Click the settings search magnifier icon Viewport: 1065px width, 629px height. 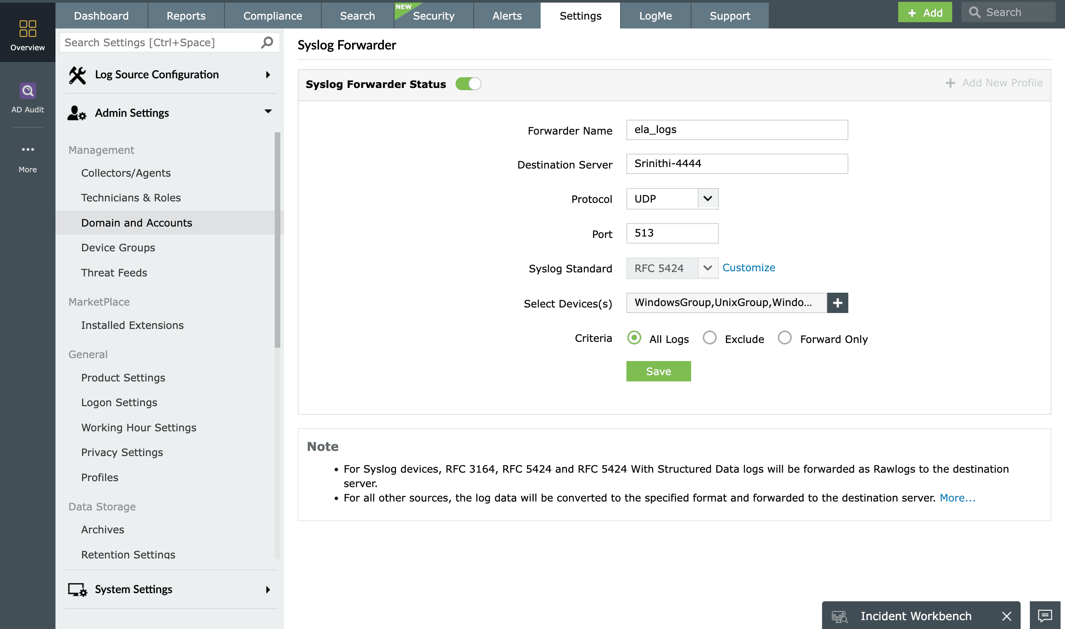click(x=267, y=42)
